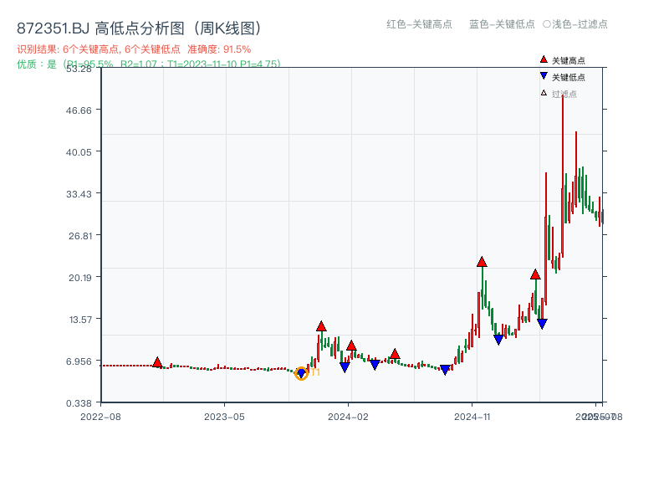
Task: Click the orange circled T1 point marker
Action: [x=303, y=372]
